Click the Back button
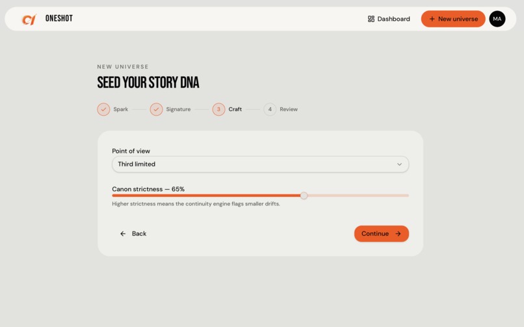524x327 pixels. (x=133, y=234)
